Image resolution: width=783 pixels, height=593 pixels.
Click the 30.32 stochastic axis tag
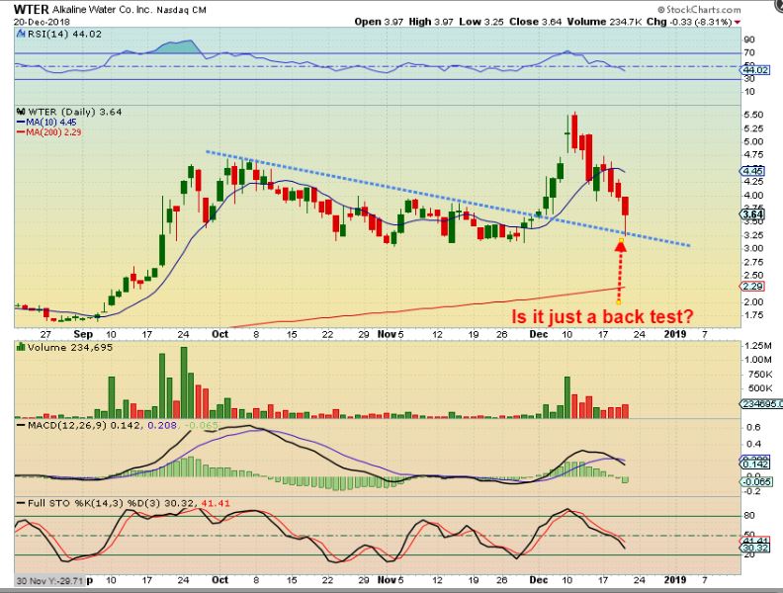pos(755,549)
